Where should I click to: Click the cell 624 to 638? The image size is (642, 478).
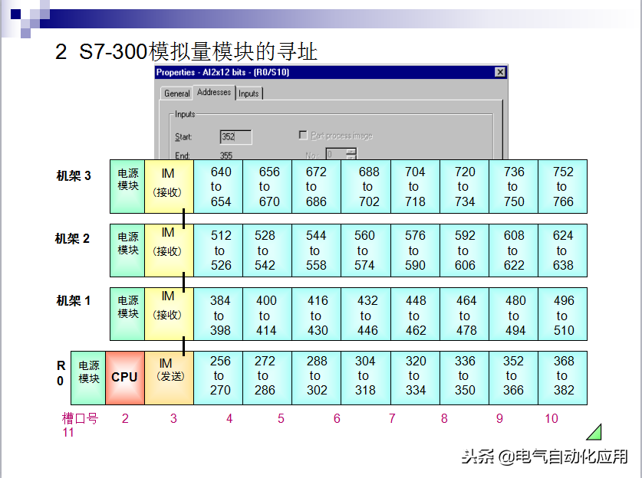(563, 250)
